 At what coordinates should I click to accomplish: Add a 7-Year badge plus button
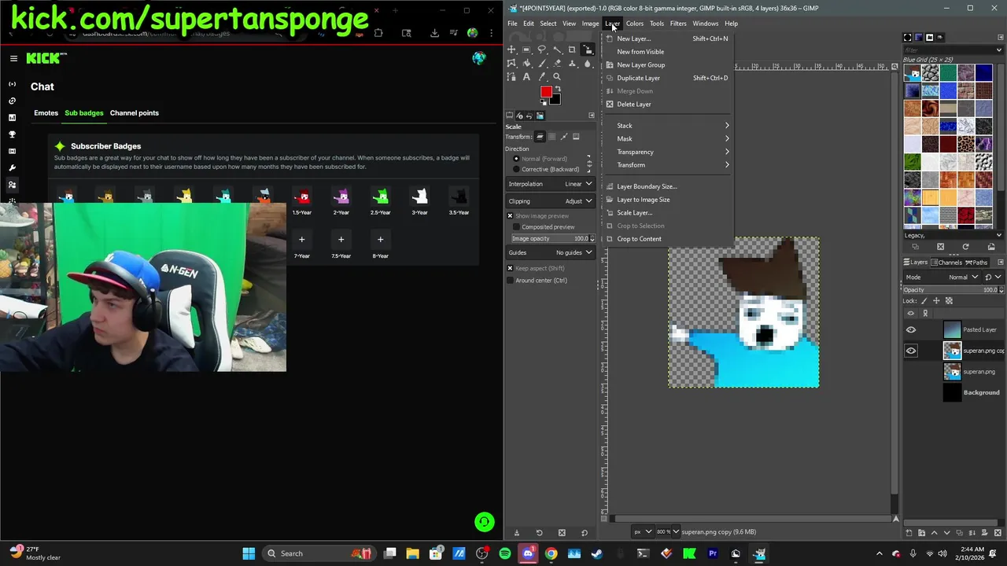301,240
